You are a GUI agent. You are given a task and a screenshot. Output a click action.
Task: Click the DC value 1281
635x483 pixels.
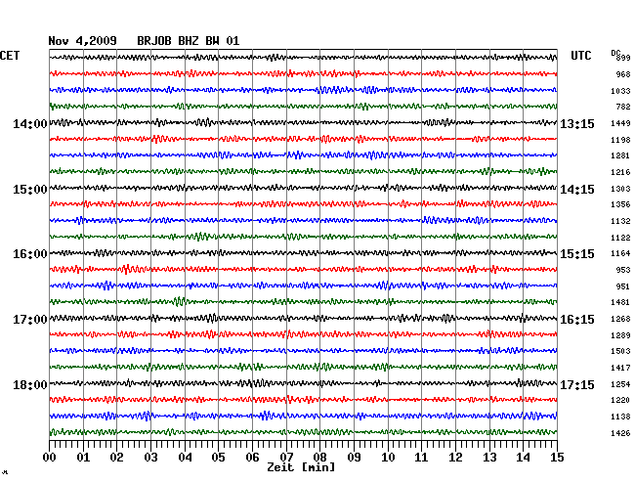[x=620, y=155]
